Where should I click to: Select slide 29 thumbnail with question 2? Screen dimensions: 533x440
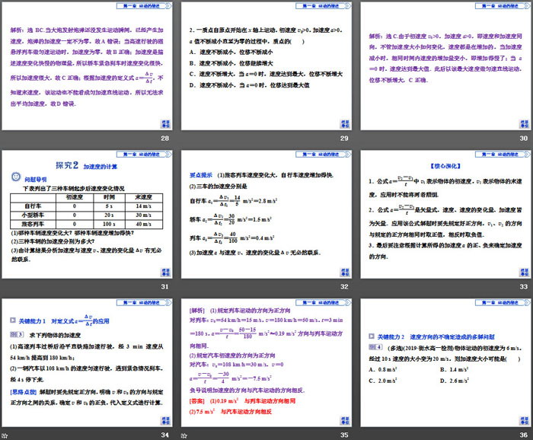click(x=266, y=66)
